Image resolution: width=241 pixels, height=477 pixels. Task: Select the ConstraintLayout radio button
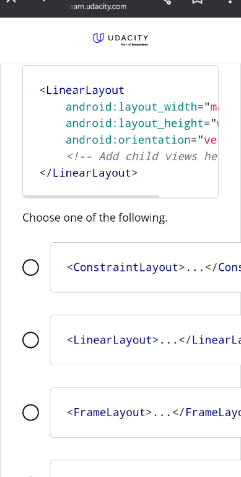coord(30,268)
